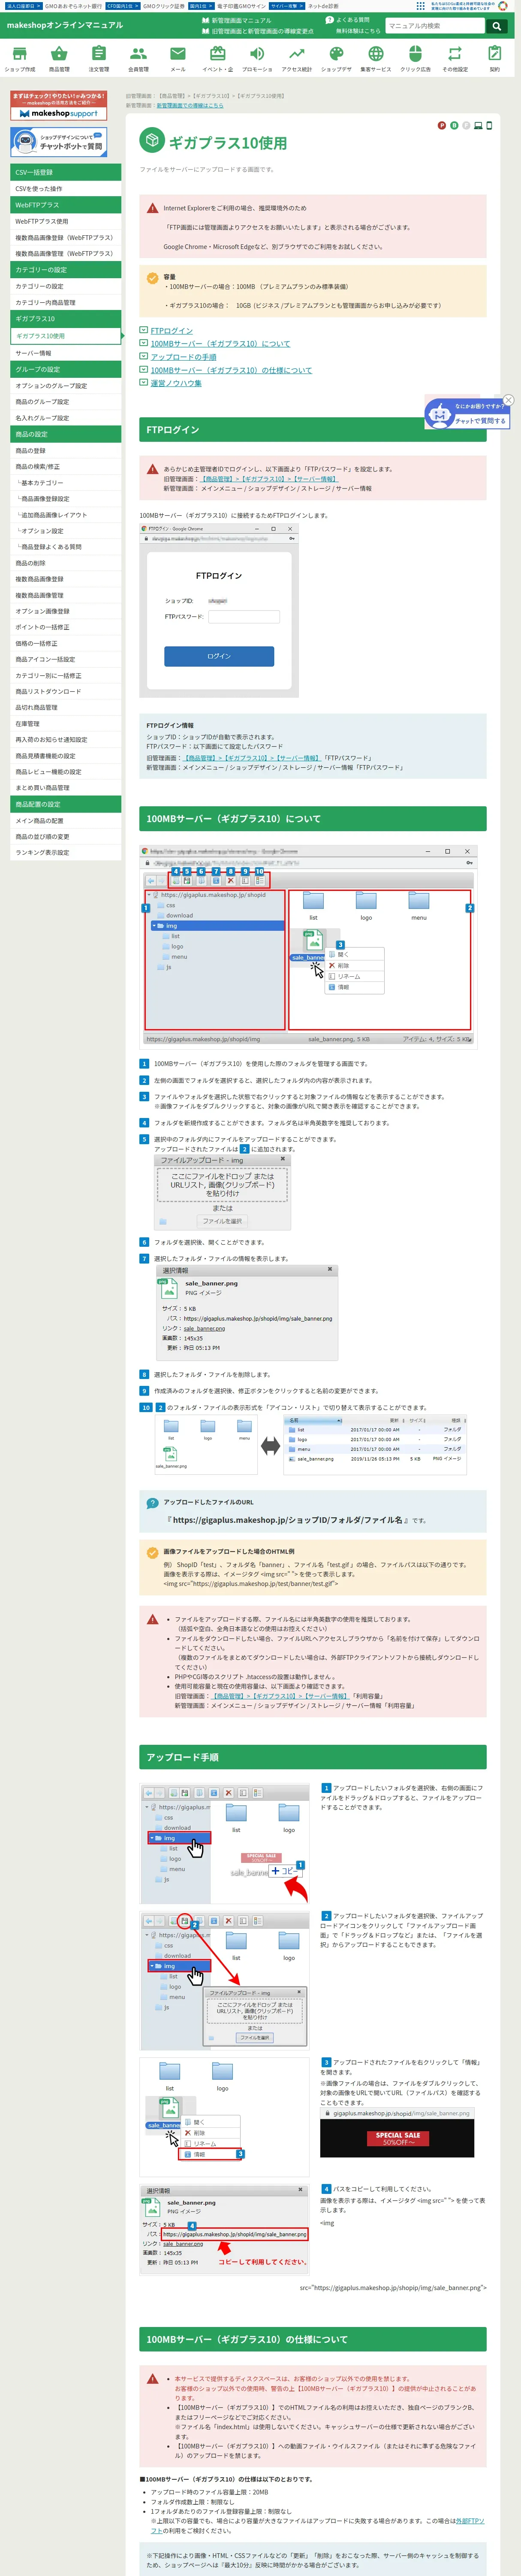The height and width of the screenshot is (2576, 521).
Task: Select サーバー情報 in sidebar
Action: click(x=66, y=353)
